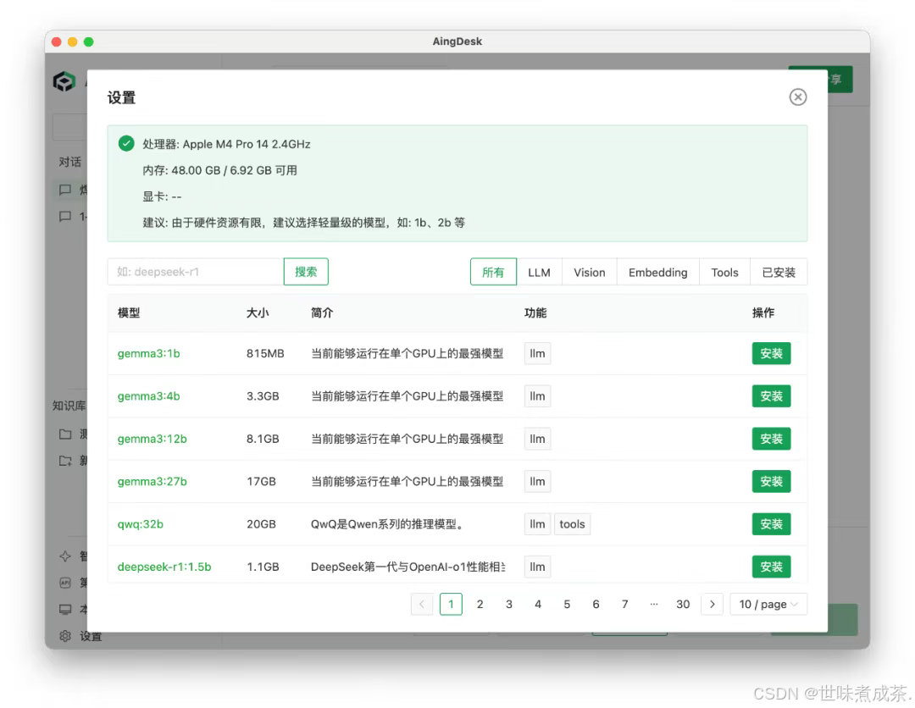
Task: Click the 搜索 search button
Action: (306, 272)
